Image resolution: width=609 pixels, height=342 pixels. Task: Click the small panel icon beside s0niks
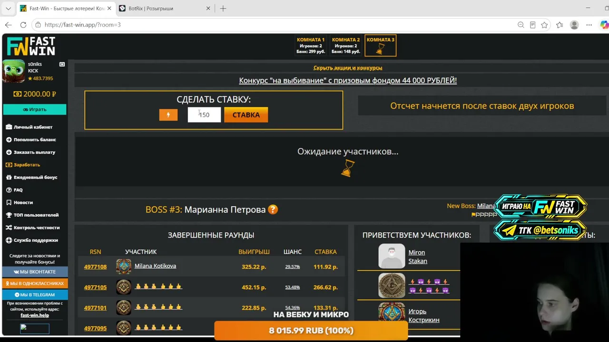pos(62,64)
